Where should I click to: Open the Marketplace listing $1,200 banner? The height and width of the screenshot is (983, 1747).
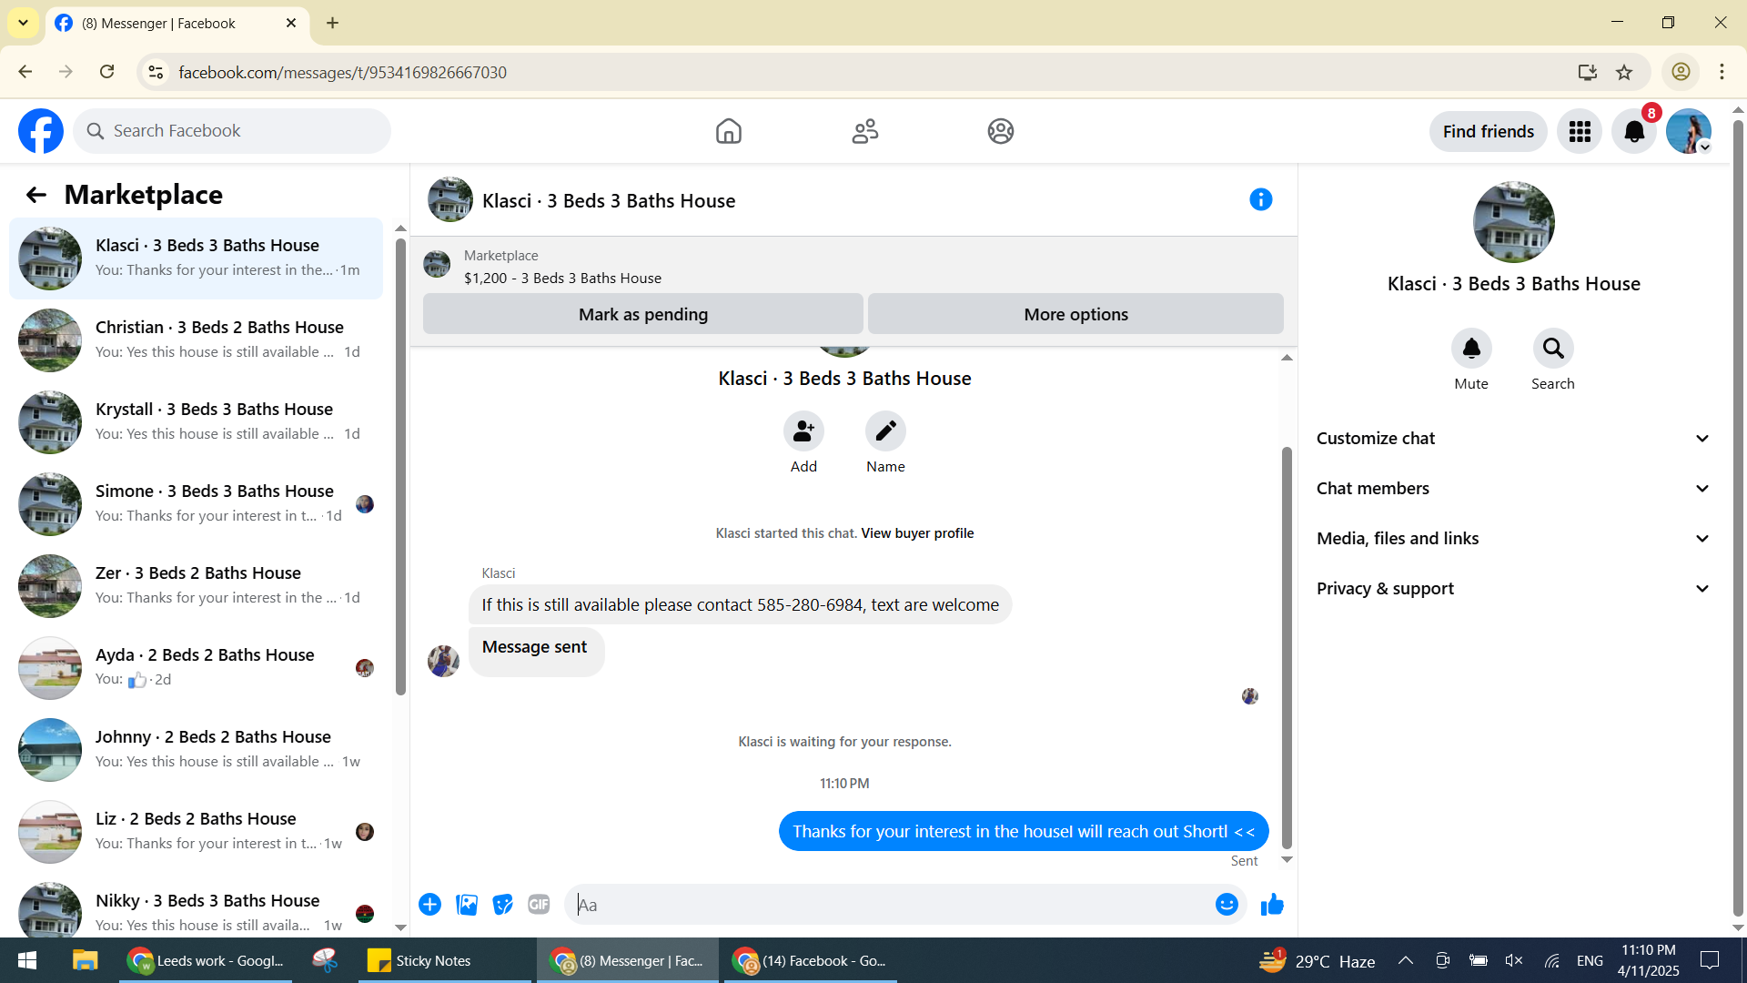click(x=853, y=267)
